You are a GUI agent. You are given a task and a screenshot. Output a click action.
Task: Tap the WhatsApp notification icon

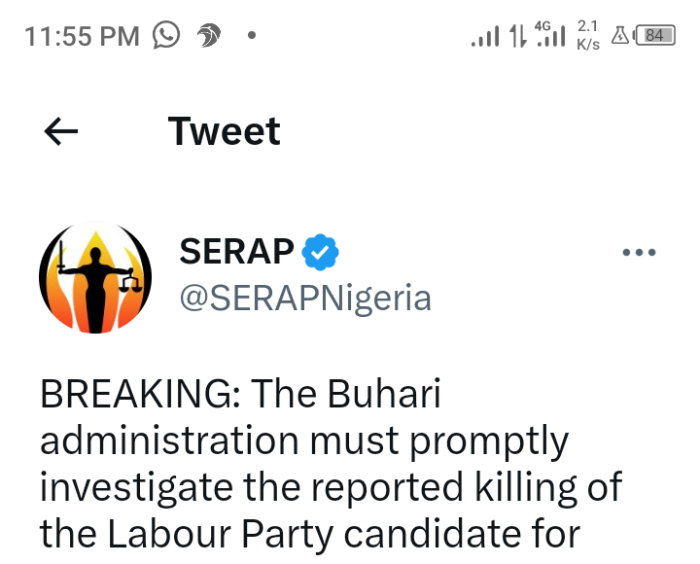pyautogui.click(x=166, y=35)
